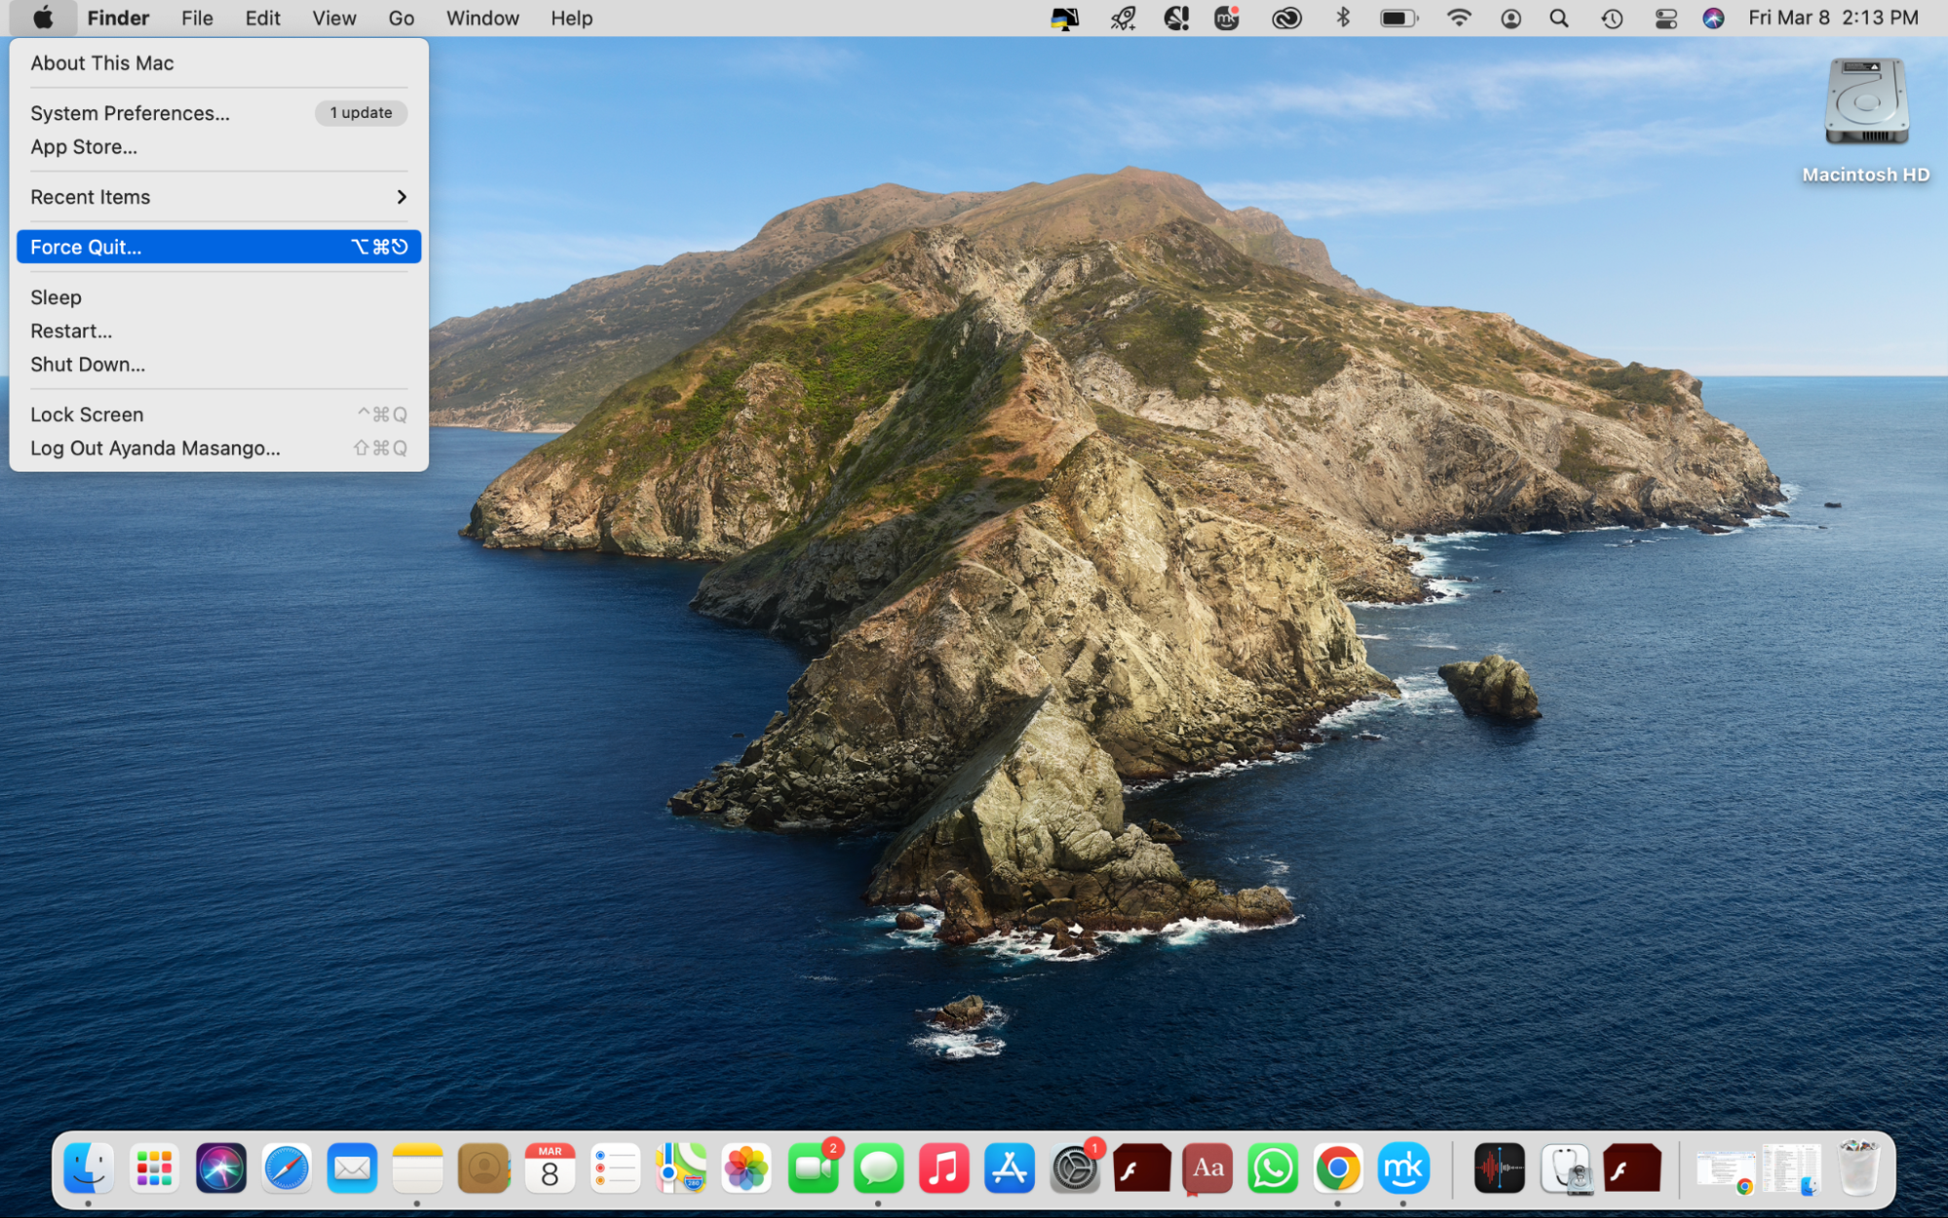Screen dimensions: 1948x1218
Task: Open System Preferences... menu item
Action: point(218,113)
